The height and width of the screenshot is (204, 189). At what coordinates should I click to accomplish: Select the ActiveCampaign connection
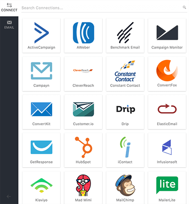41,35
